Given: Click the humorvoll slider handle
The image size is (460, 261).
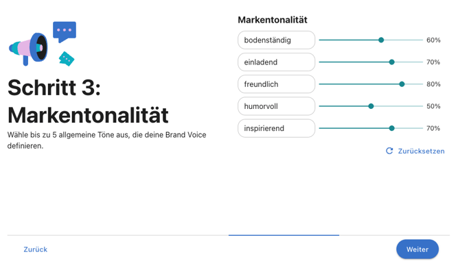Looking at the screenshot, I should [371, 106].
